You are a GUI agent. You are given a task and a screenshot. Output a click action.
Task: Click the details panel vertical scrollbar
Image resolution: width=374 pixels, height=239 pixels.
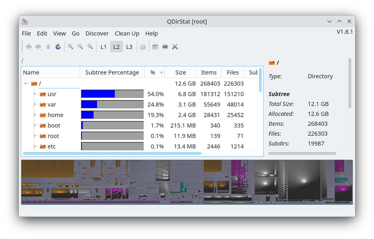click(x=350, y=83)
